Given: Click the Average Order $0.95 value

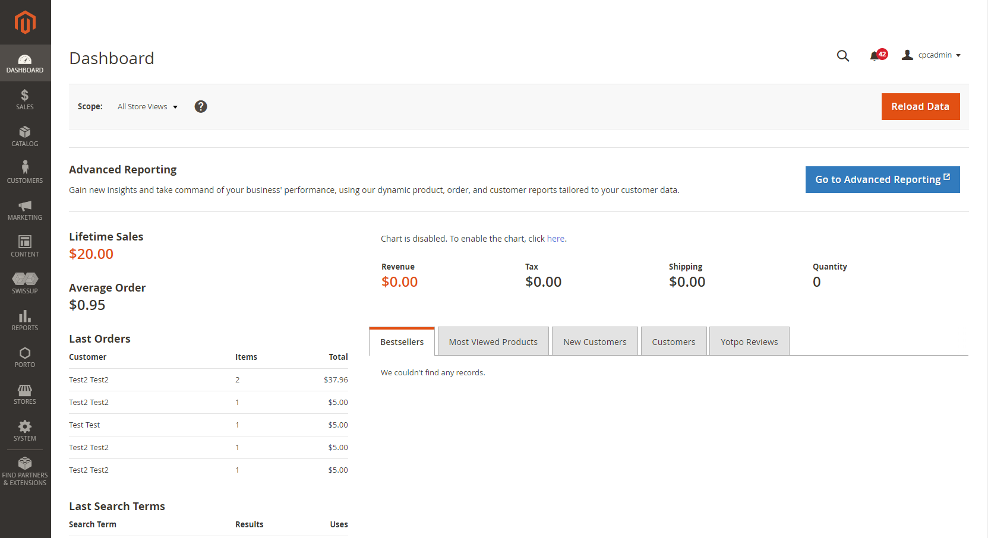Looking at the screenshot, I should 87,305.
